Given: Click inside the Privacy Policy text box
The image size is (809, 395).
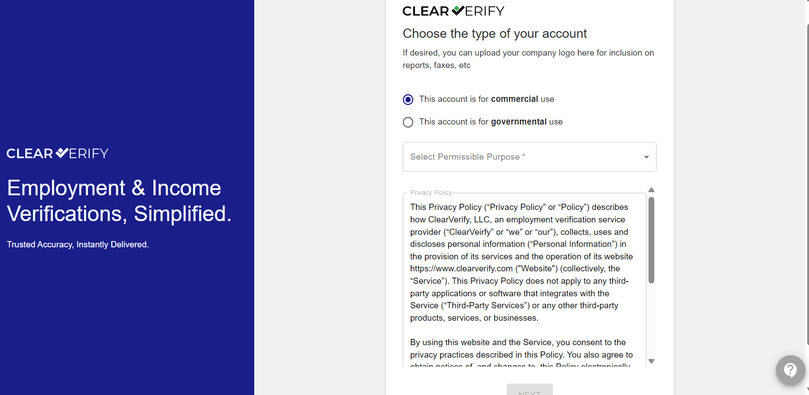Looking at the screenshot, I should (524, 280).
